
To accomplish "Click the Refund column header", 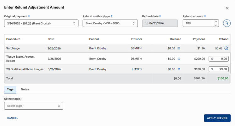I will click(223, 39).
